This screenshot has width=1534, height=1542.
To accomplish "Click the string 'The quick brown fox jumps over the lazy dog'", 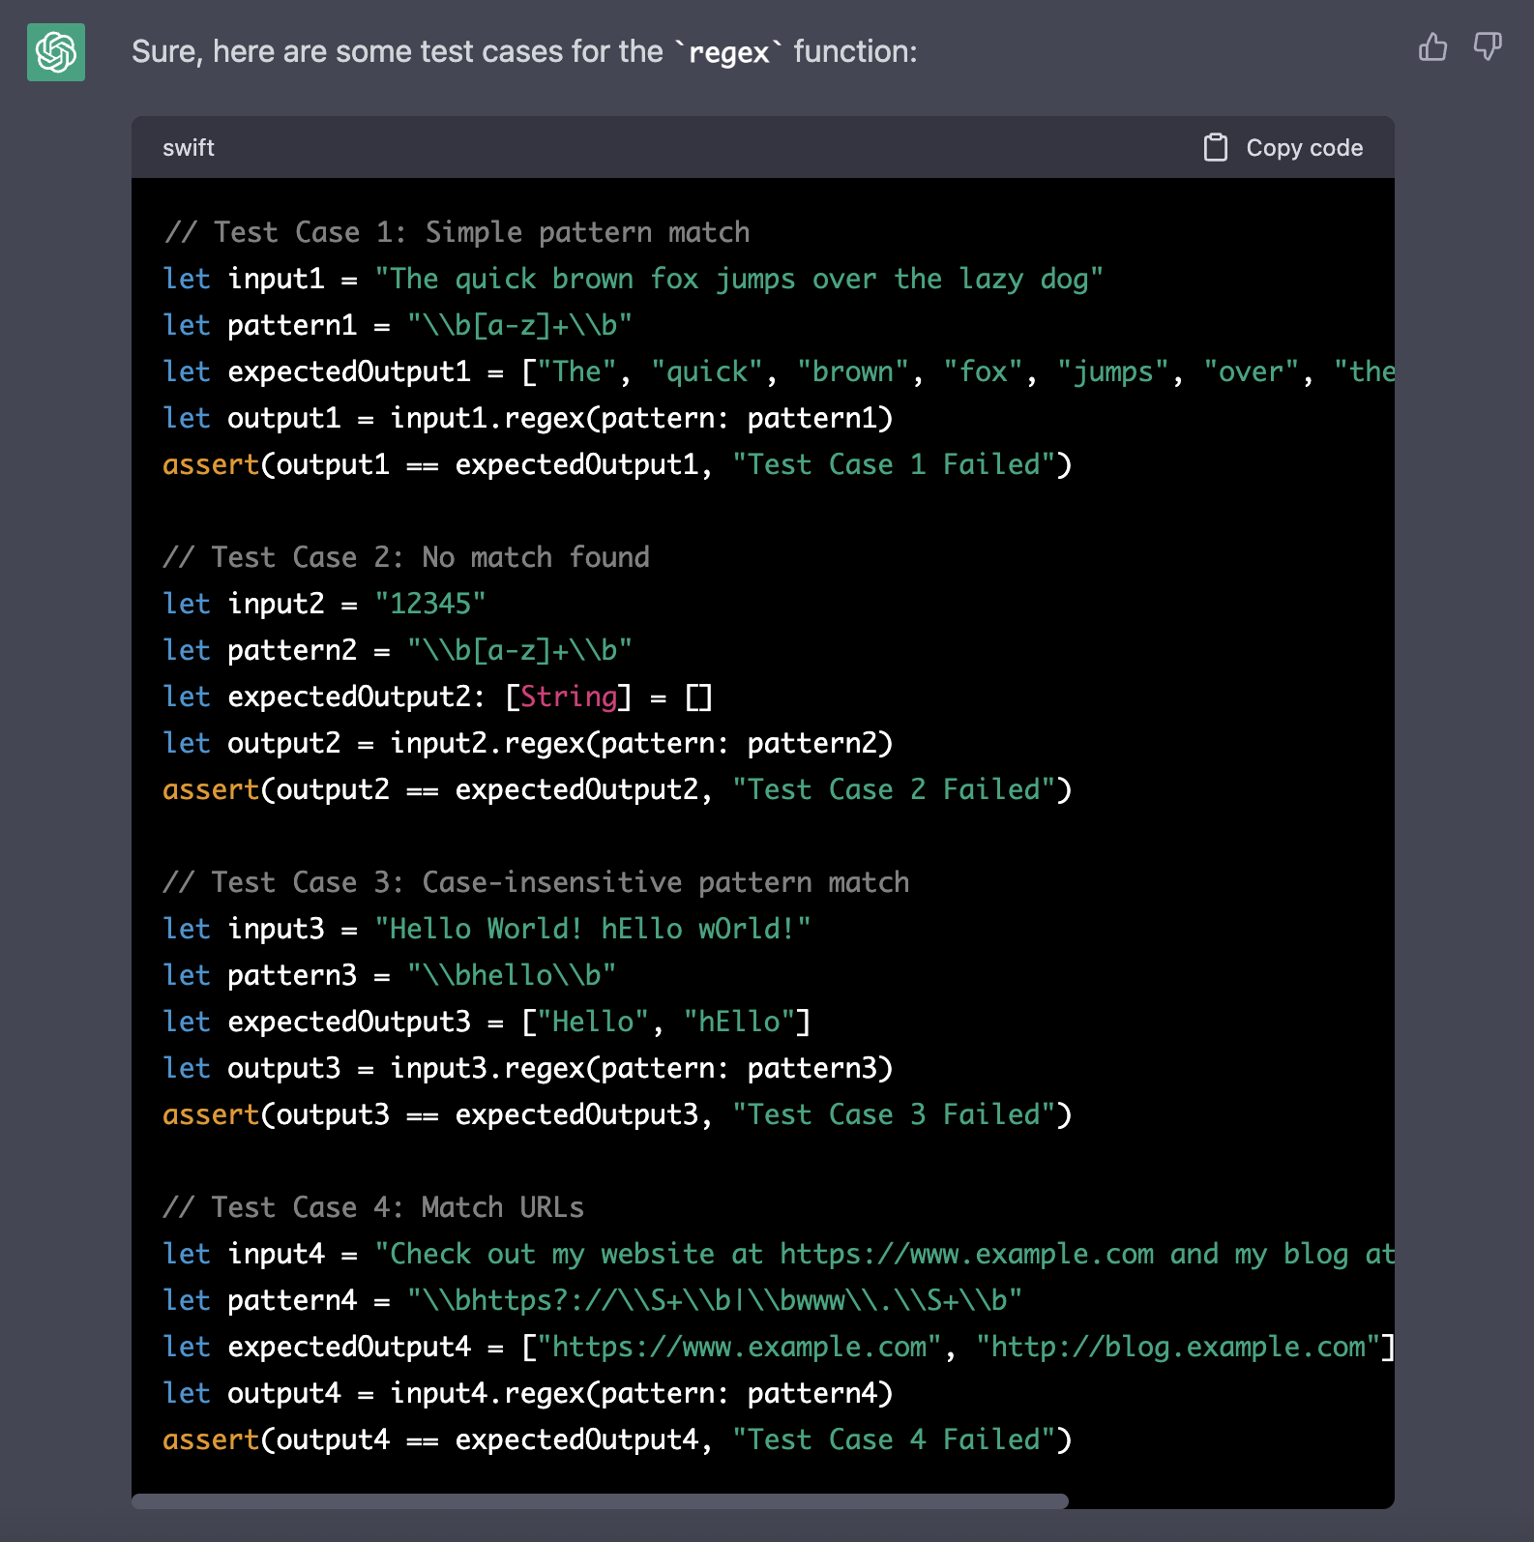I will 739,279.
